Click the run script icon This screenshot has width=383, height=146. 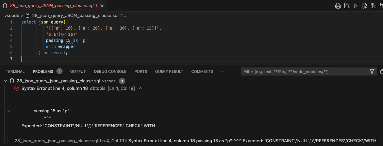(365, 6)
